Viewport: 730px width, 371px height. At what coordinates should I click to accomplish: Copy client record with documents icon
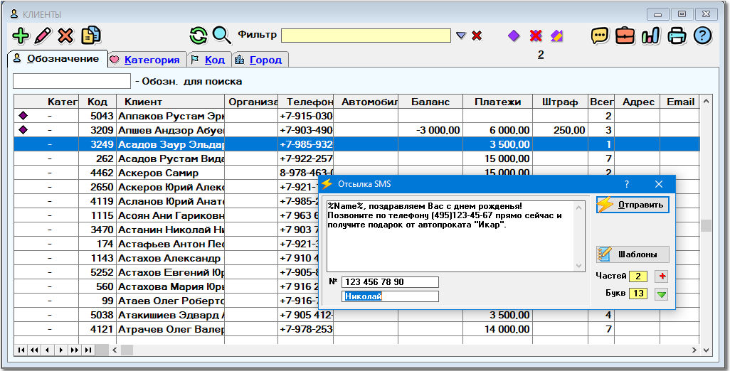[91, 36]
